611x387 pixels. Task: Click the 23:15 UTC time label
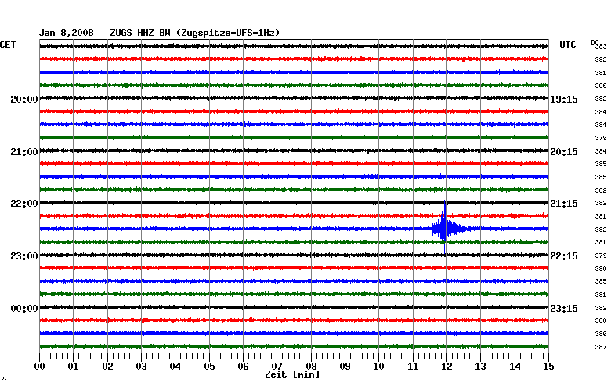564,309
